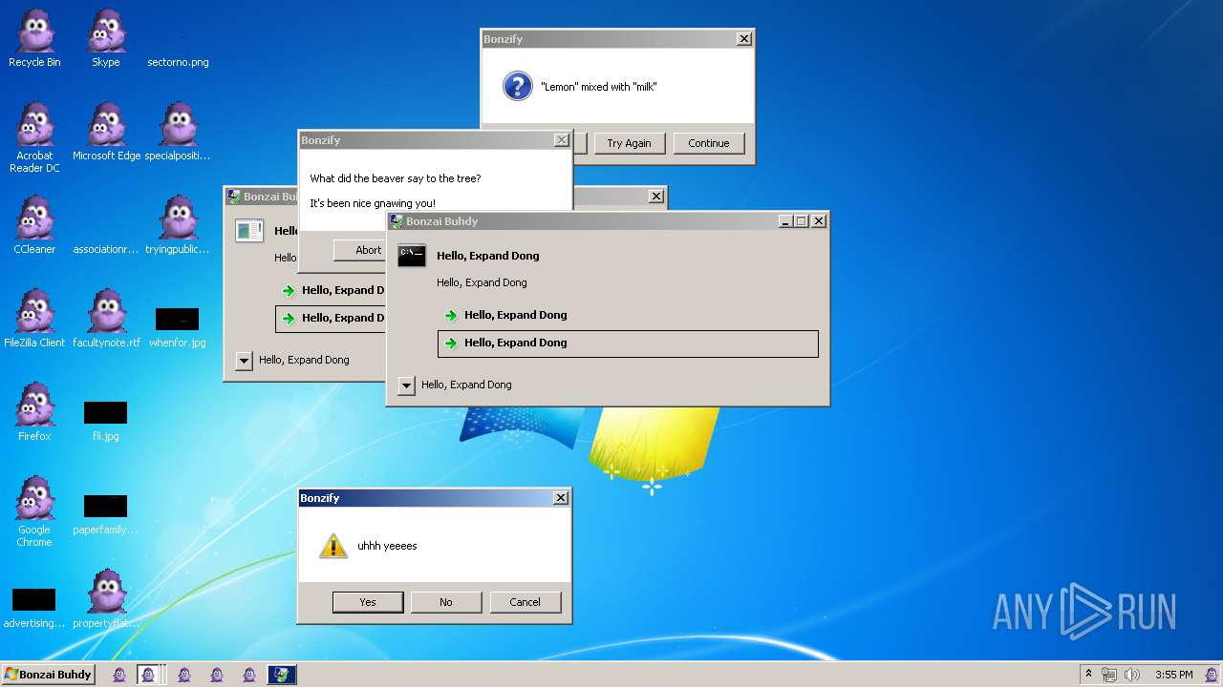Open the Recycle Bin desktop icon
Image resolution: width=1223 pixels, height=687 pixels.
(x=34, y=38)
